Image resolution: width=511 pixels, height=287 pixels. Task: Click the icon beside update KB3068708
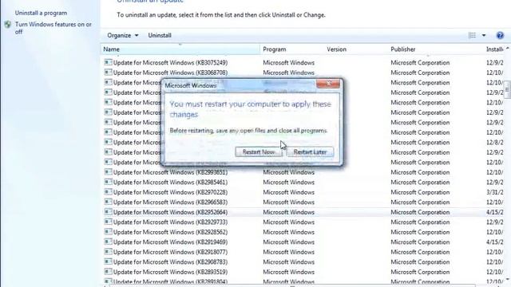(x=108, y=73)
